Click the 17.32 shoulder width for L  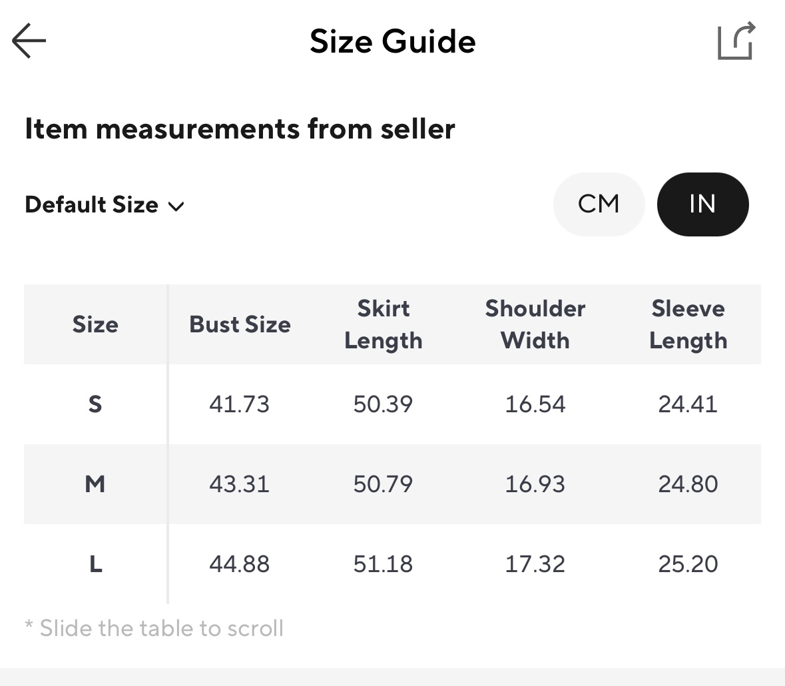click(x=535, y=564)
